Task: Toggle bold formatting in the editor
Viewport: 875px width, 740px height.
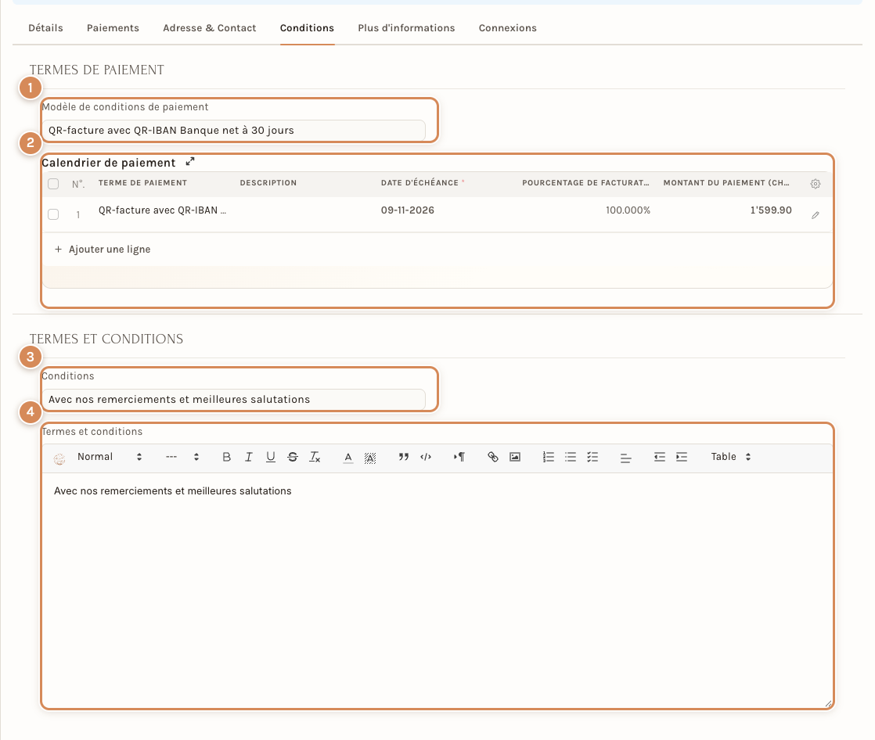Action: [226, 457]
